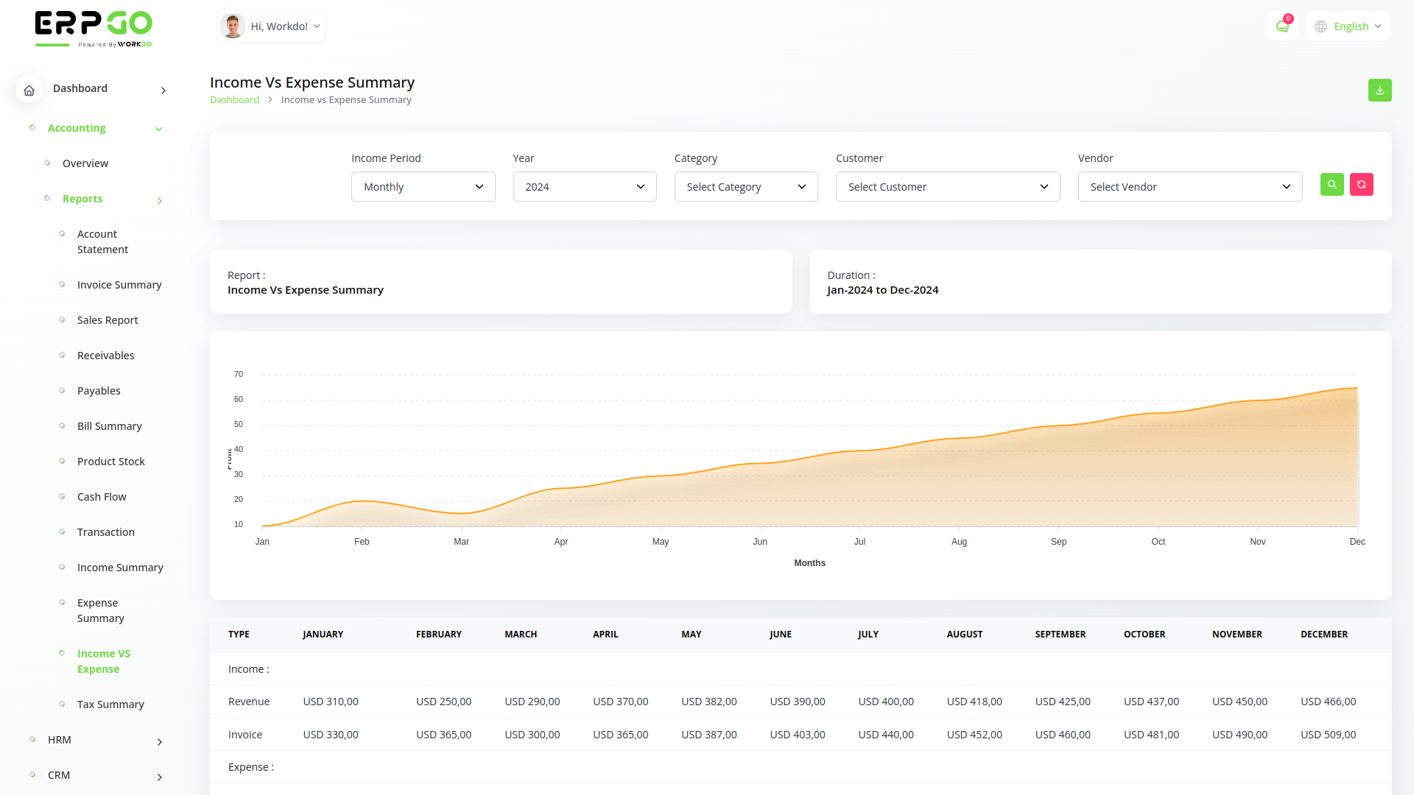Click the home dashboard icon

(x=29, y=90)
